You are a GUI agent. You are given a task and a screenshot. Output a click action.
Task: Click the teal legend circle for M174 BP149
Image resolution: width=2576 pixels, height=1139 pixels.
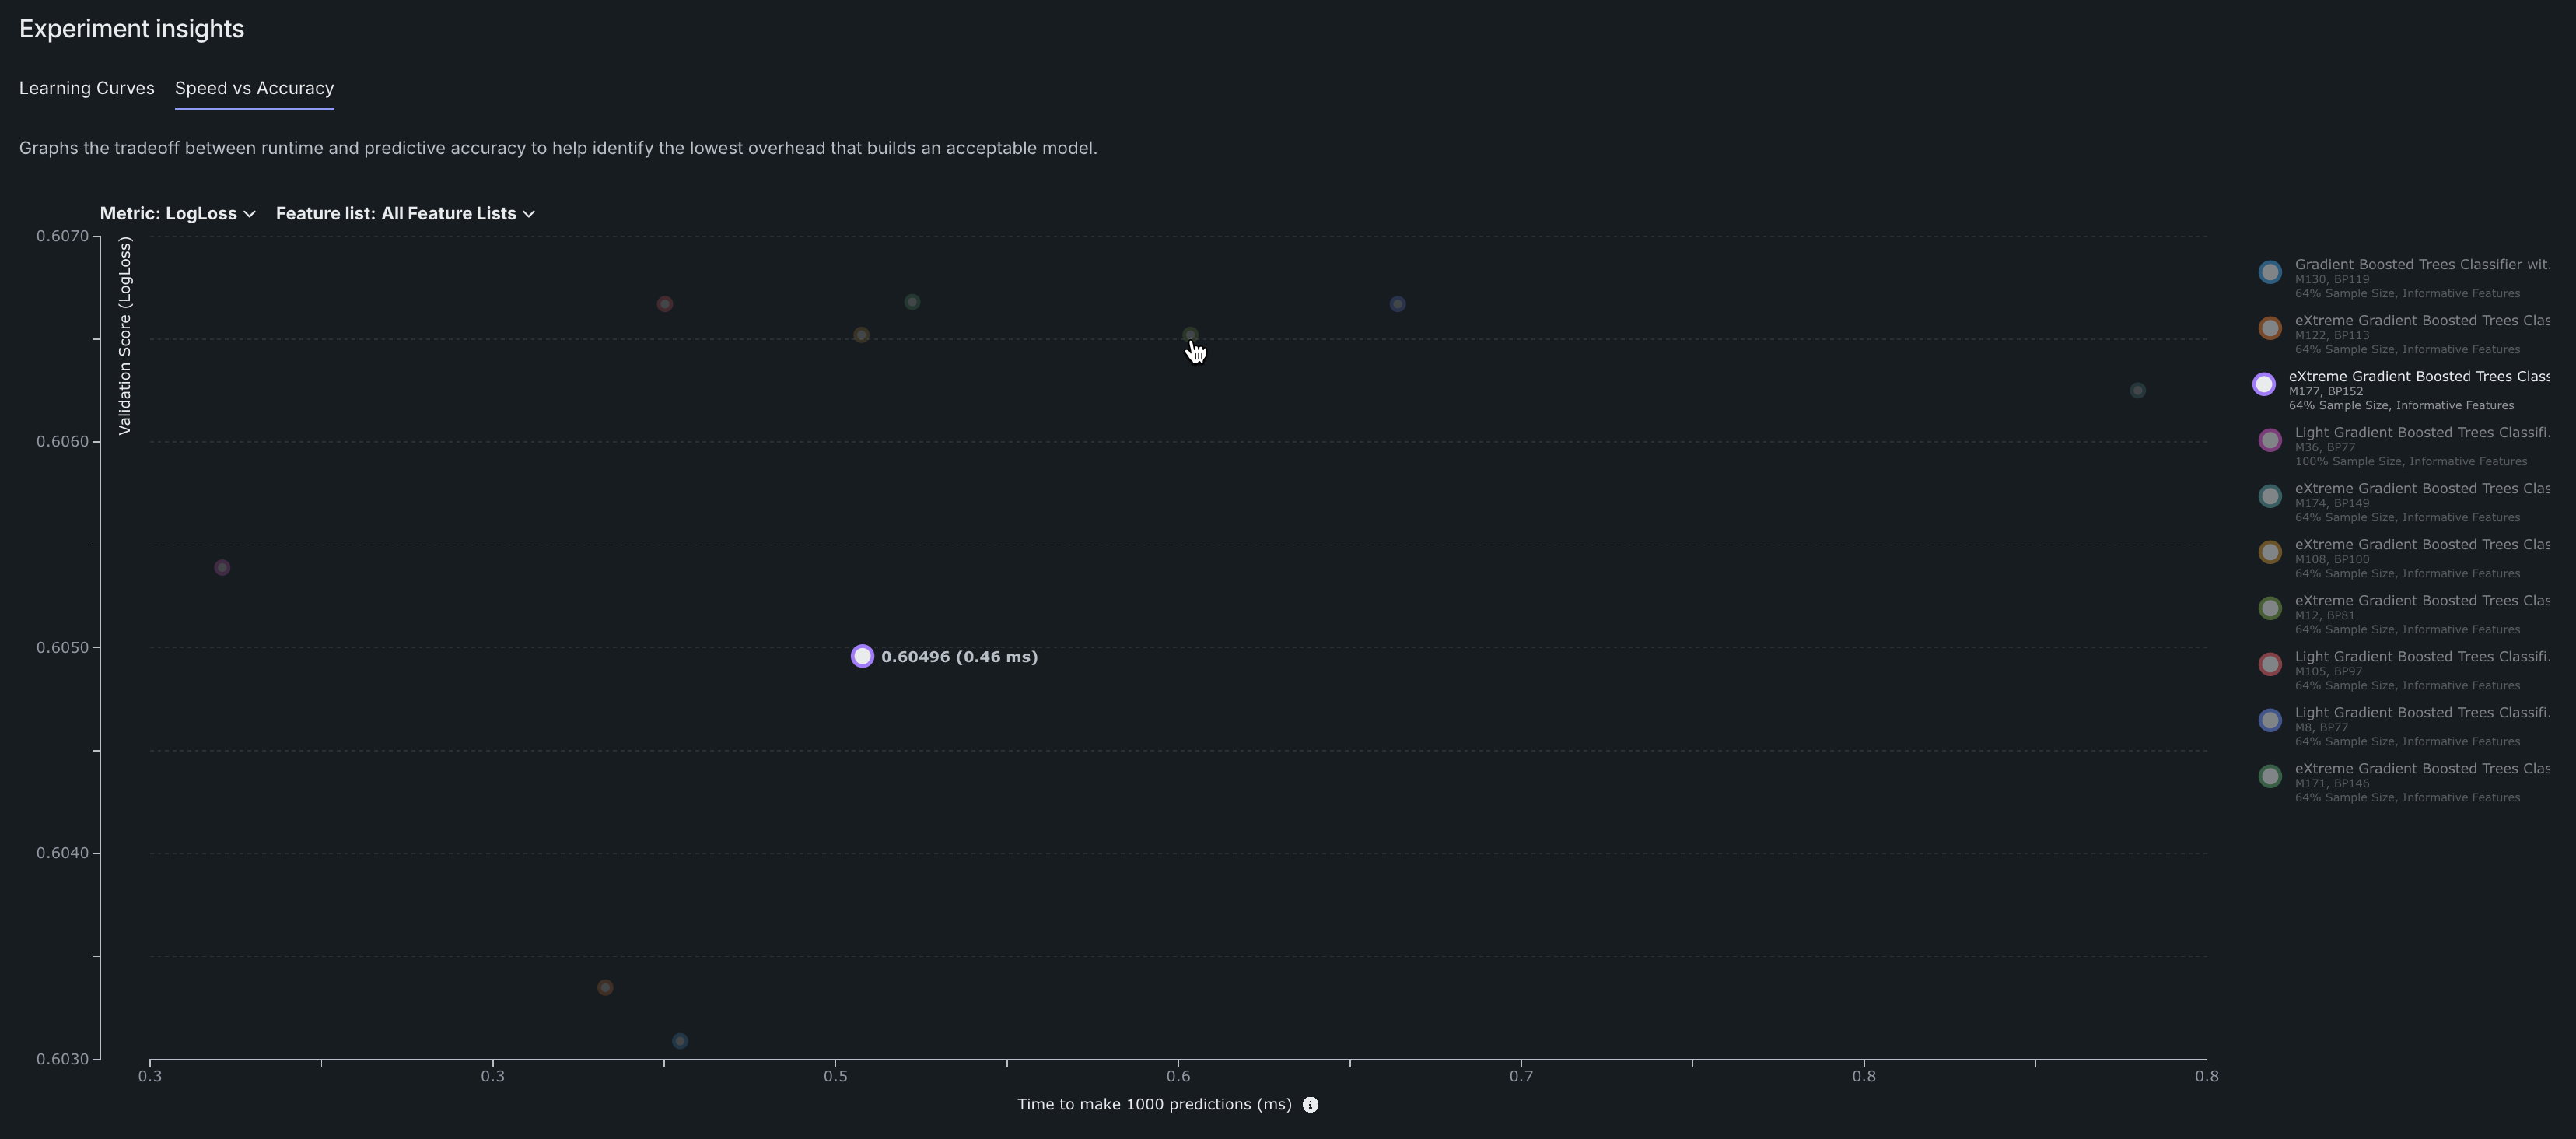pos(2270,496)
